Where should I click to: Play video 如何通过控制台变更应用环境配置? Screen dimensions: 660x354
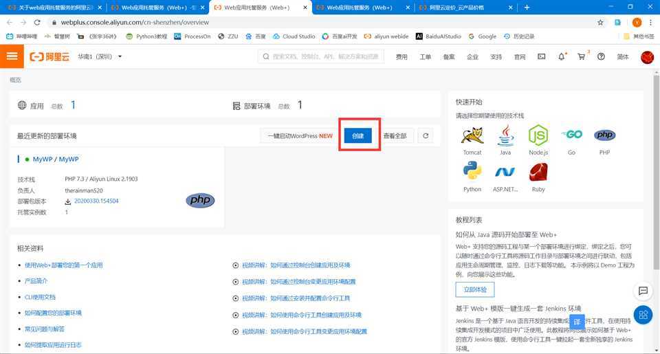(299, 282)
